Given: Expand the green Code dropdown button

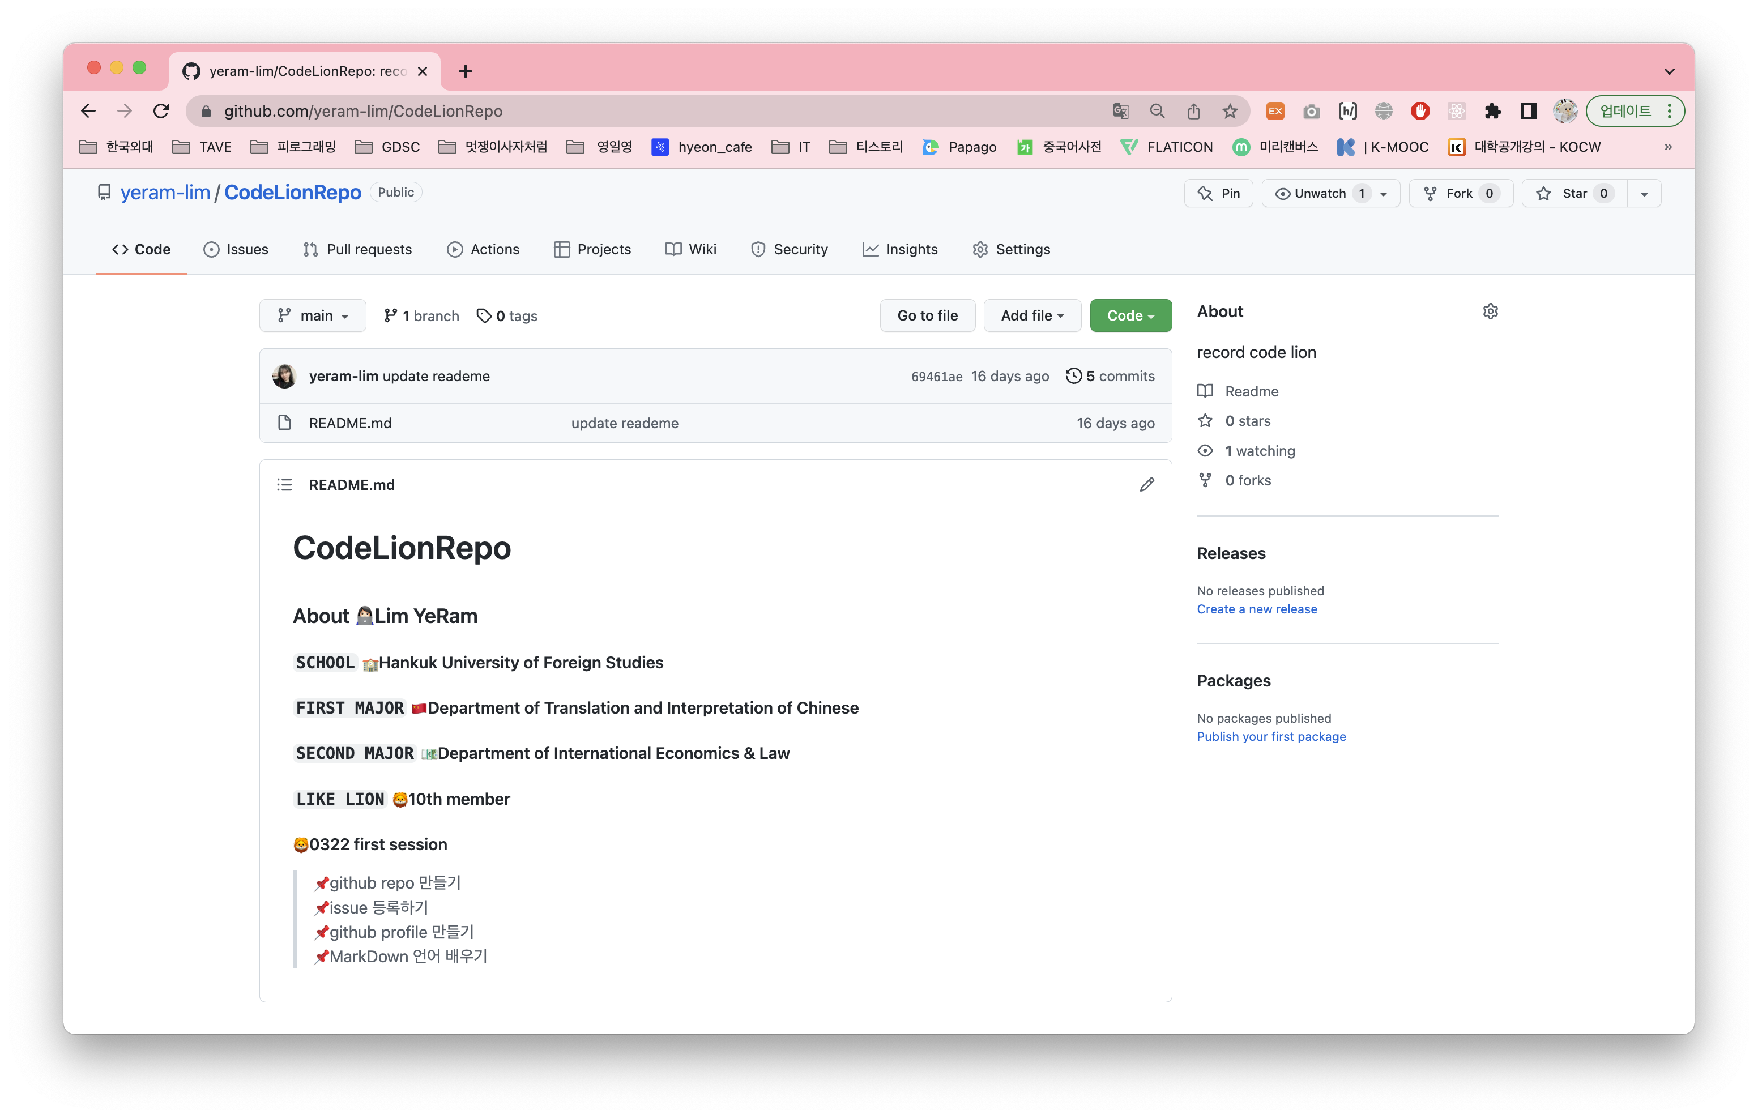Looking at the screenshot, I should pyautogui.click(x=1130, y=315).
